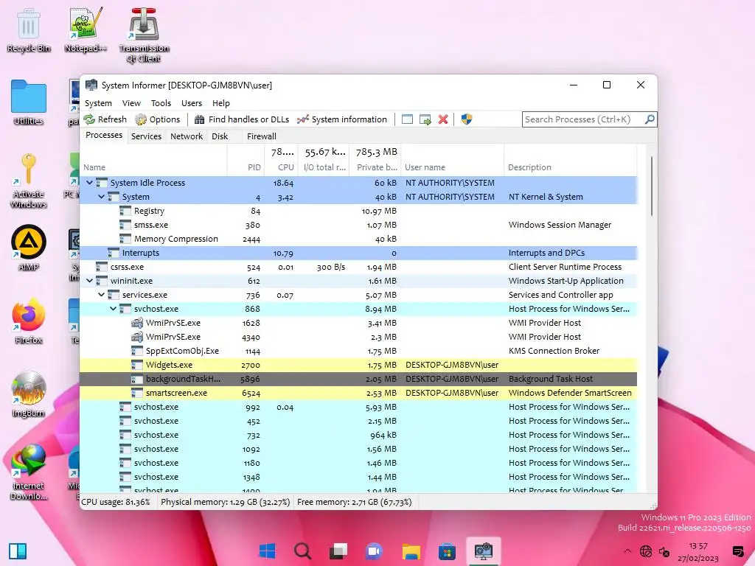The height and width of the screenshot is (566, 755).
Task: Collapse the System process tree node
Action: (101, 197)
